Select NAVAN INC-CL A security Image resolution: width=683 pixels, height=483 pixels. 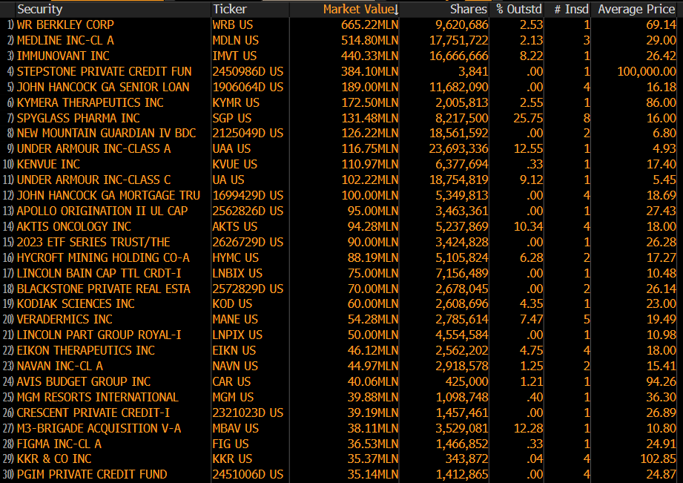60,367
